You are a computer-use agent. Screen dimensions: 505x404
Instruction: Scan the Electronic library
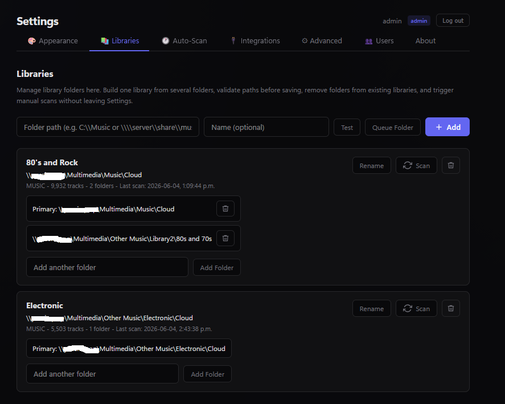pos(416,308)
